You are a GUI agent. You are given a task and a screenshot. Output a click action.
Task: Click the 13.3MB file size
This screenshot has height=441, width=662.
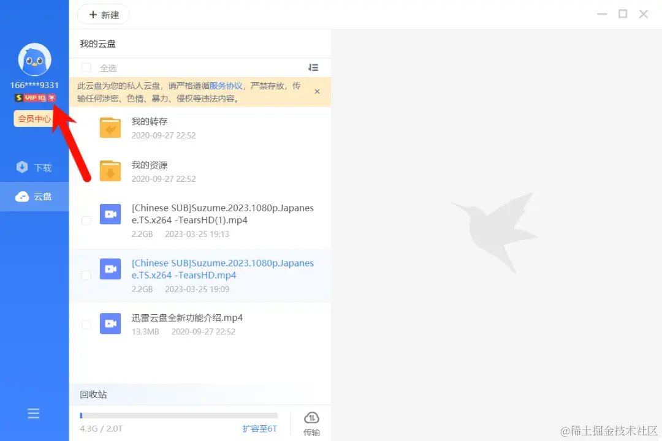[145, 332]
